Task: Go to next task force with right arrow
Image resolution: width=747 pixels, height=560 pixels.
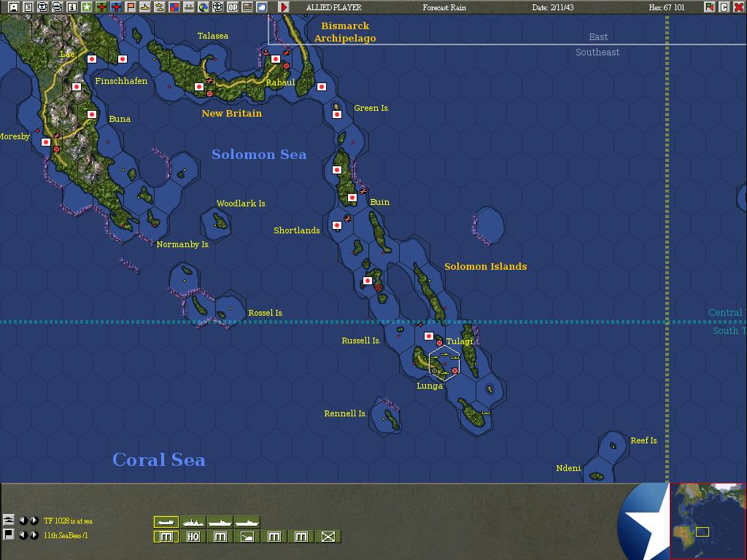Action: (34, 521)
